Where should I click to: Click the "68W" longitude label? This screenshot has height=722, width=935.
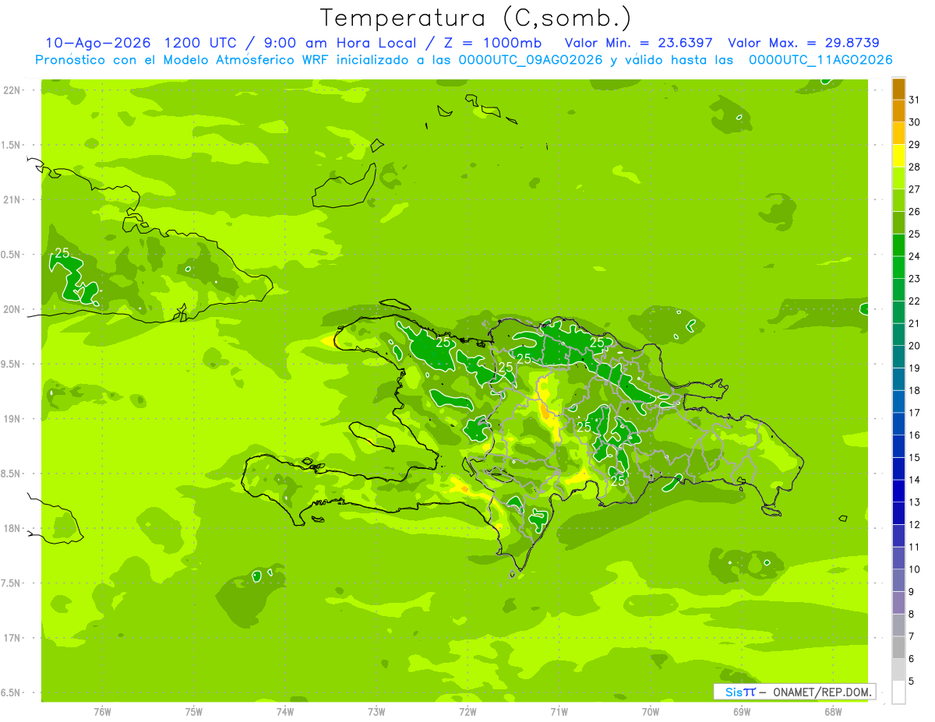click(x=833, y=711)
